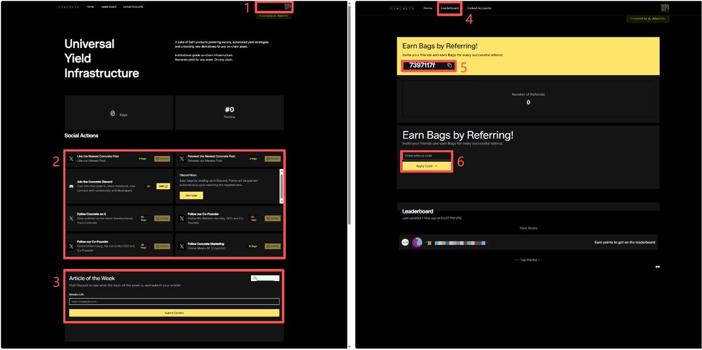Screen dimensions: 702x350
Task: Click the Powered by Absinthe badge on the Leaderboard page
Action: coord(648,19)
